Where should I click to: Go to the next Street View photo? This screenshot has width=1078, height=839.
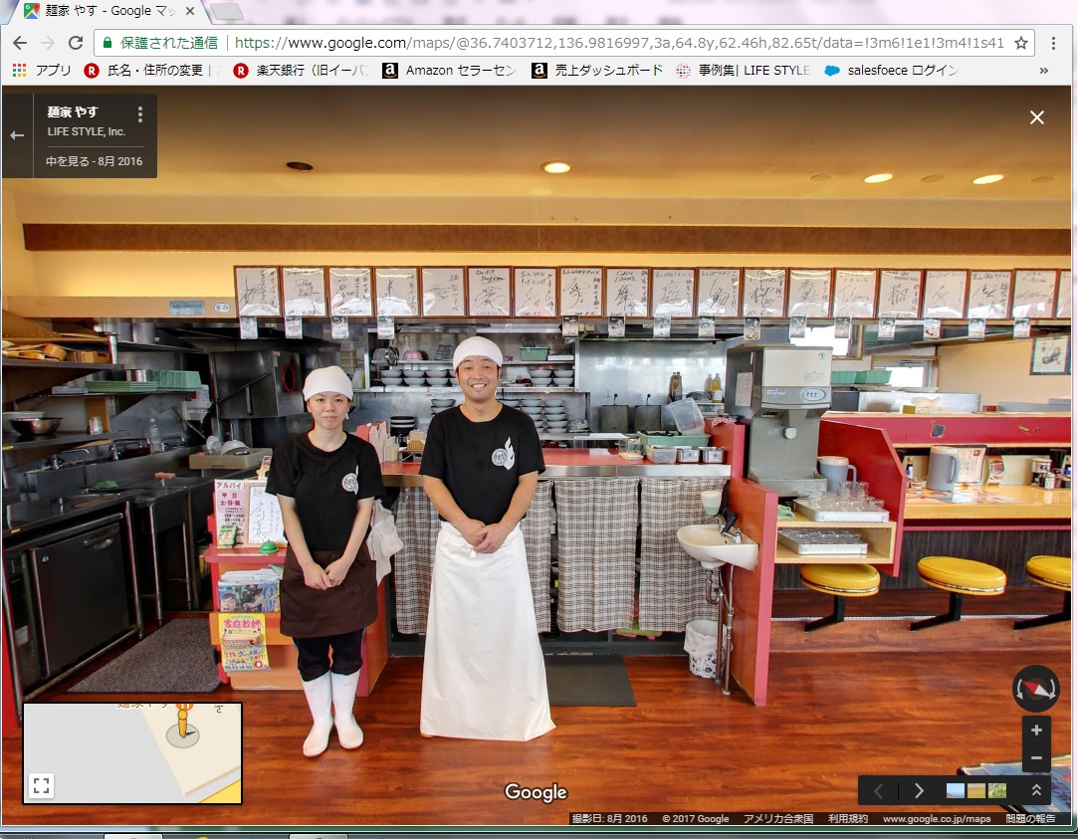coord(919,791)
